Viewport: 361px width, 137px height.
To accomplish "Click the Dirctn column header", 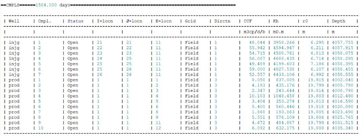I will (222, 21).
